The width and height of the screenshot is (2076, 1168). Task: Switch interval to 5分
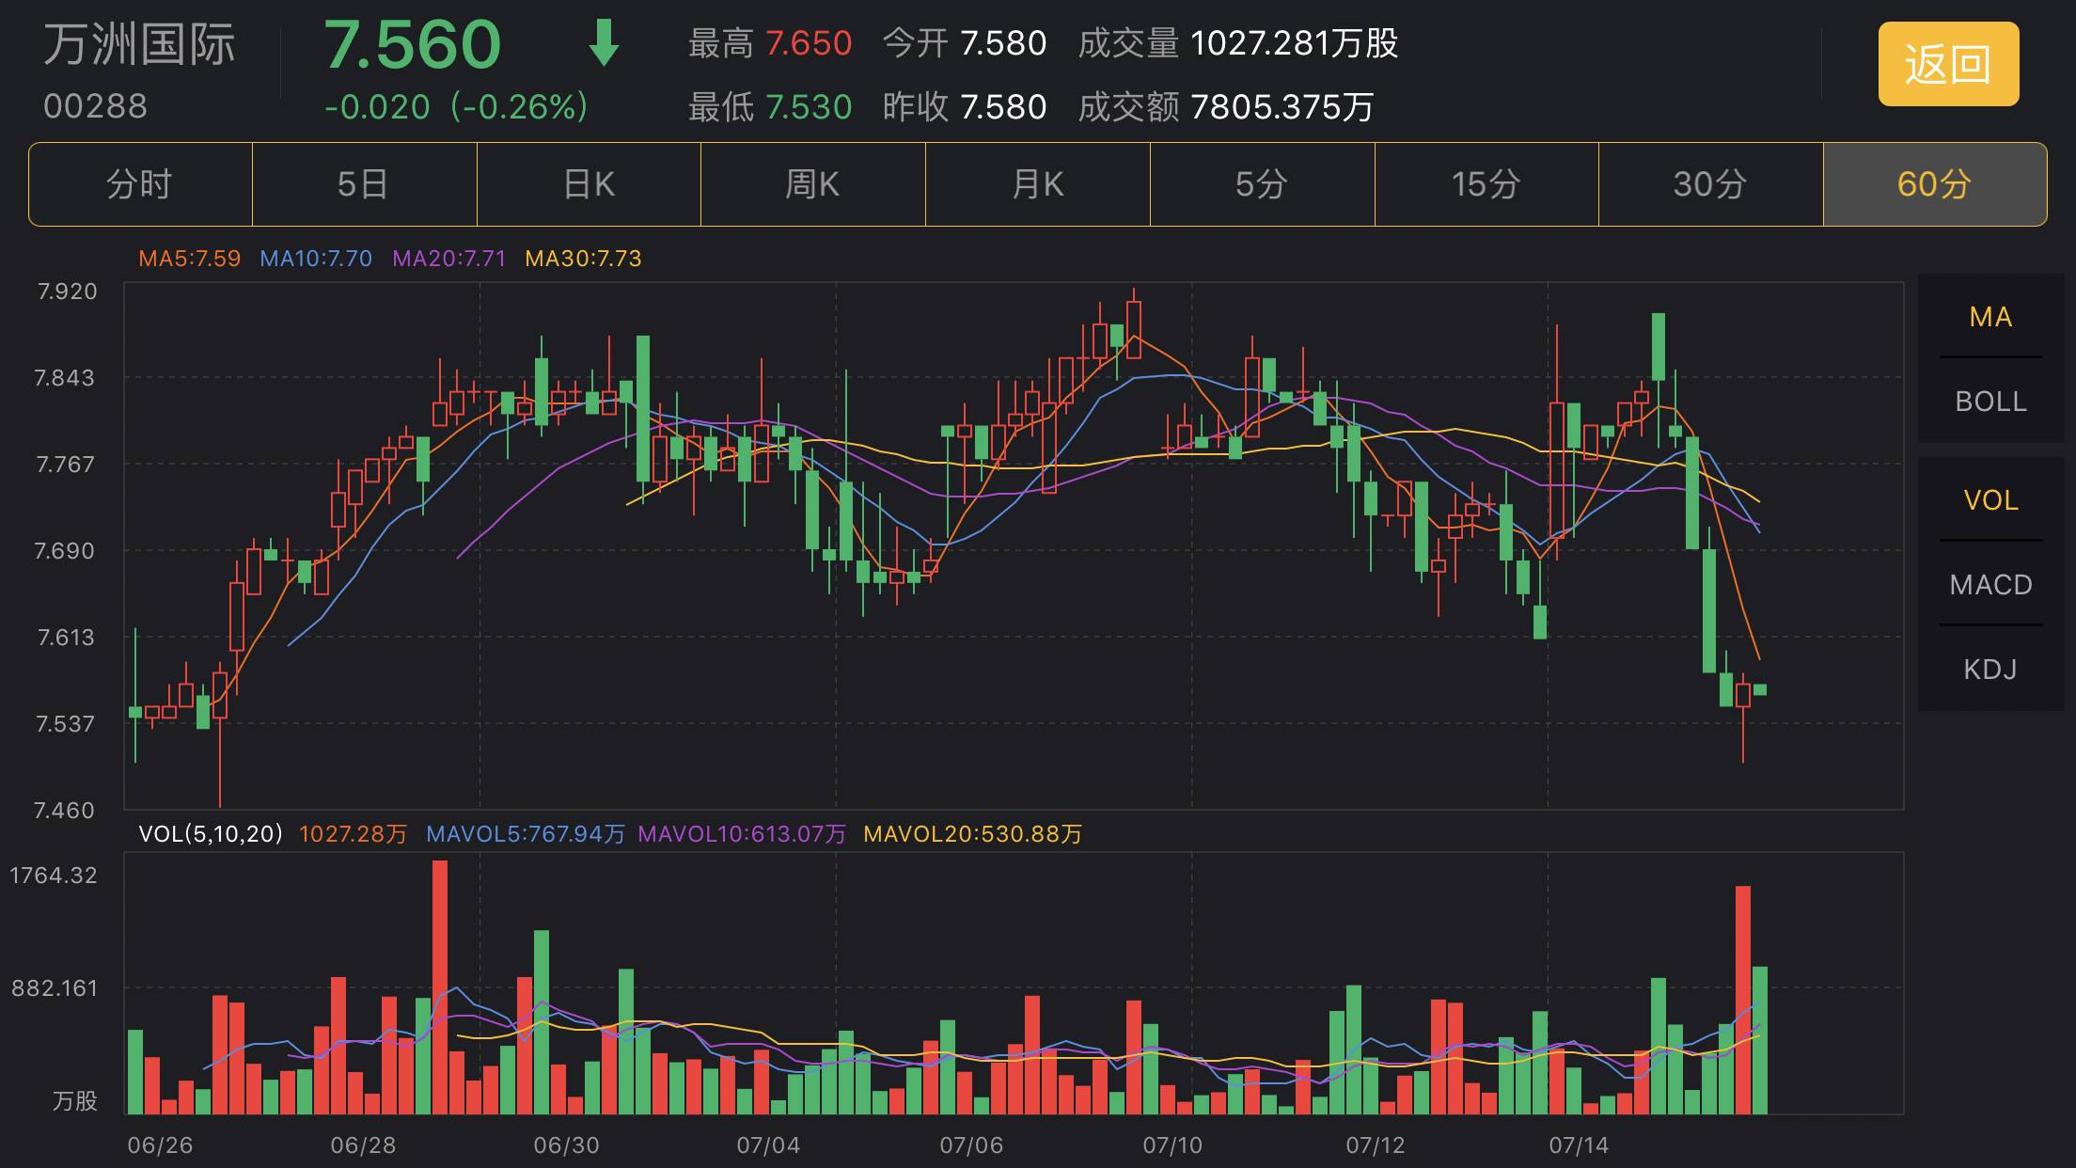[x=1260, y=184]
